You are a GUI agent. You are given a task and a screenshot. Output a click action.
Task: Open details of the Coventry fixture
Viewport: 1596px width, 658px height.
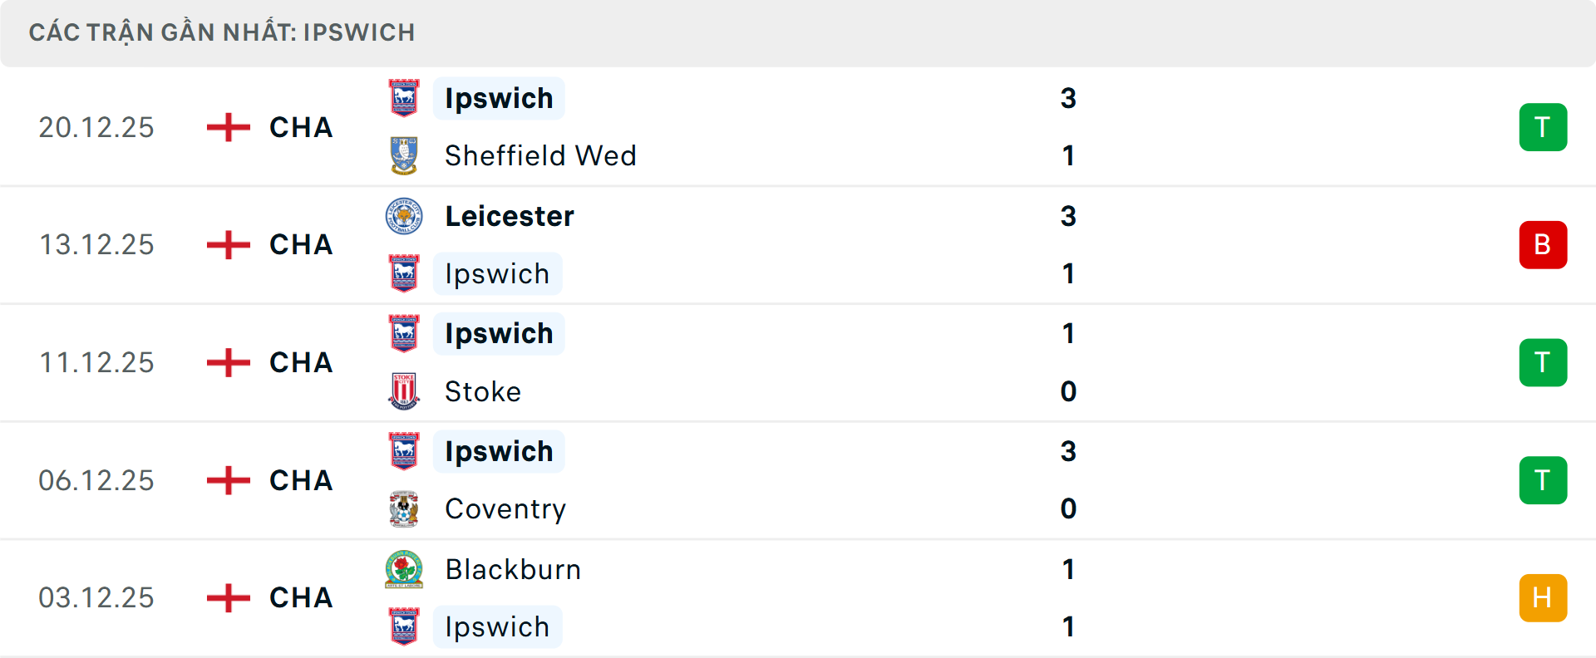[x=798, y=480]
